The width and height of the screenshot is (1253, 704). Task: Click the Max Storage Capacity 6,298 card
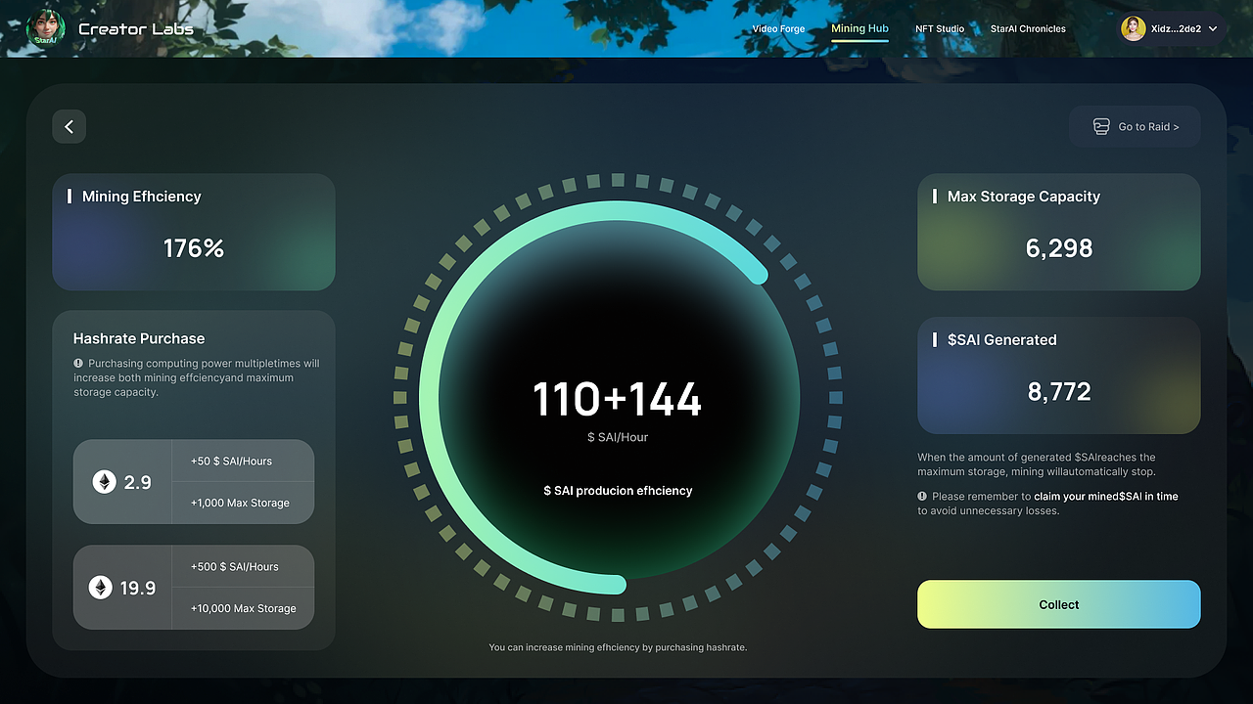pos(1059,232)
